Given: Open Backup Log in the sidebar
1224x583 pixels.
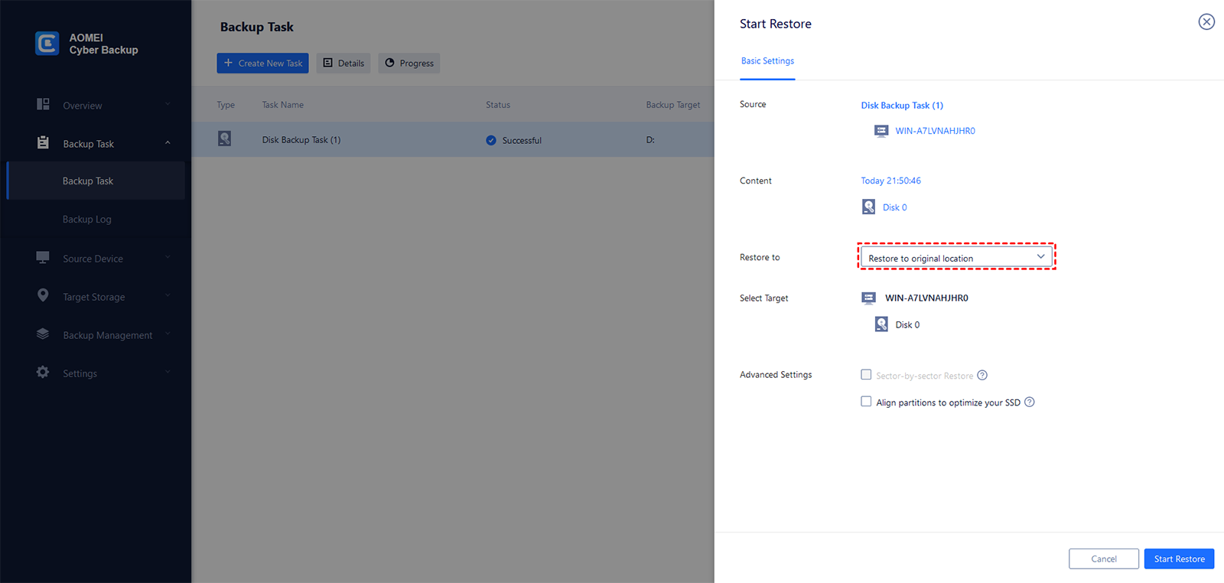Looking at the screenshot, I should [87, 220].
